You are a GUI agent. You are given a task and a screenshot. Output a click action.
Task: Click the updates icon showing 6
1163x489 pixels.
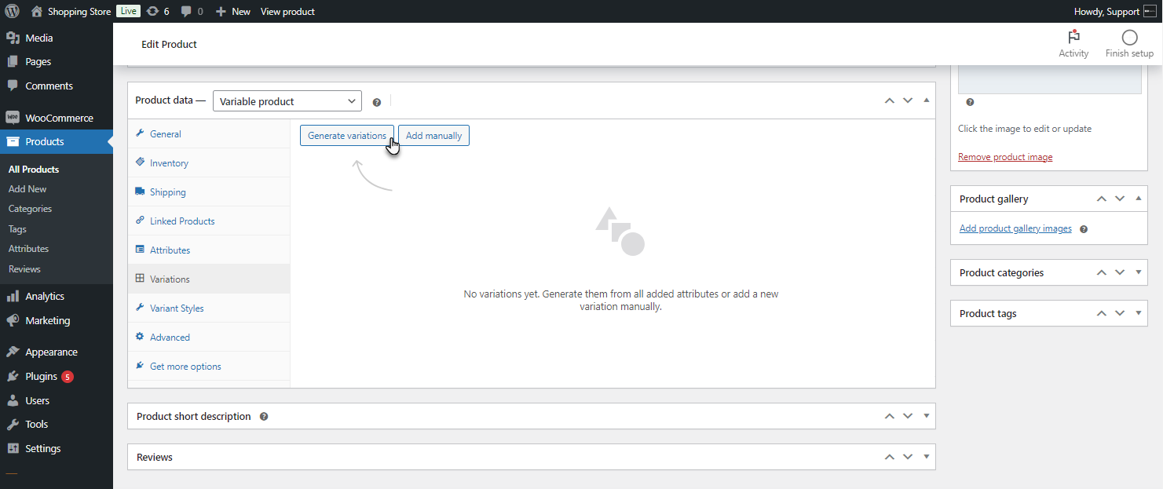pyautogui.click(x=152, y=11)
